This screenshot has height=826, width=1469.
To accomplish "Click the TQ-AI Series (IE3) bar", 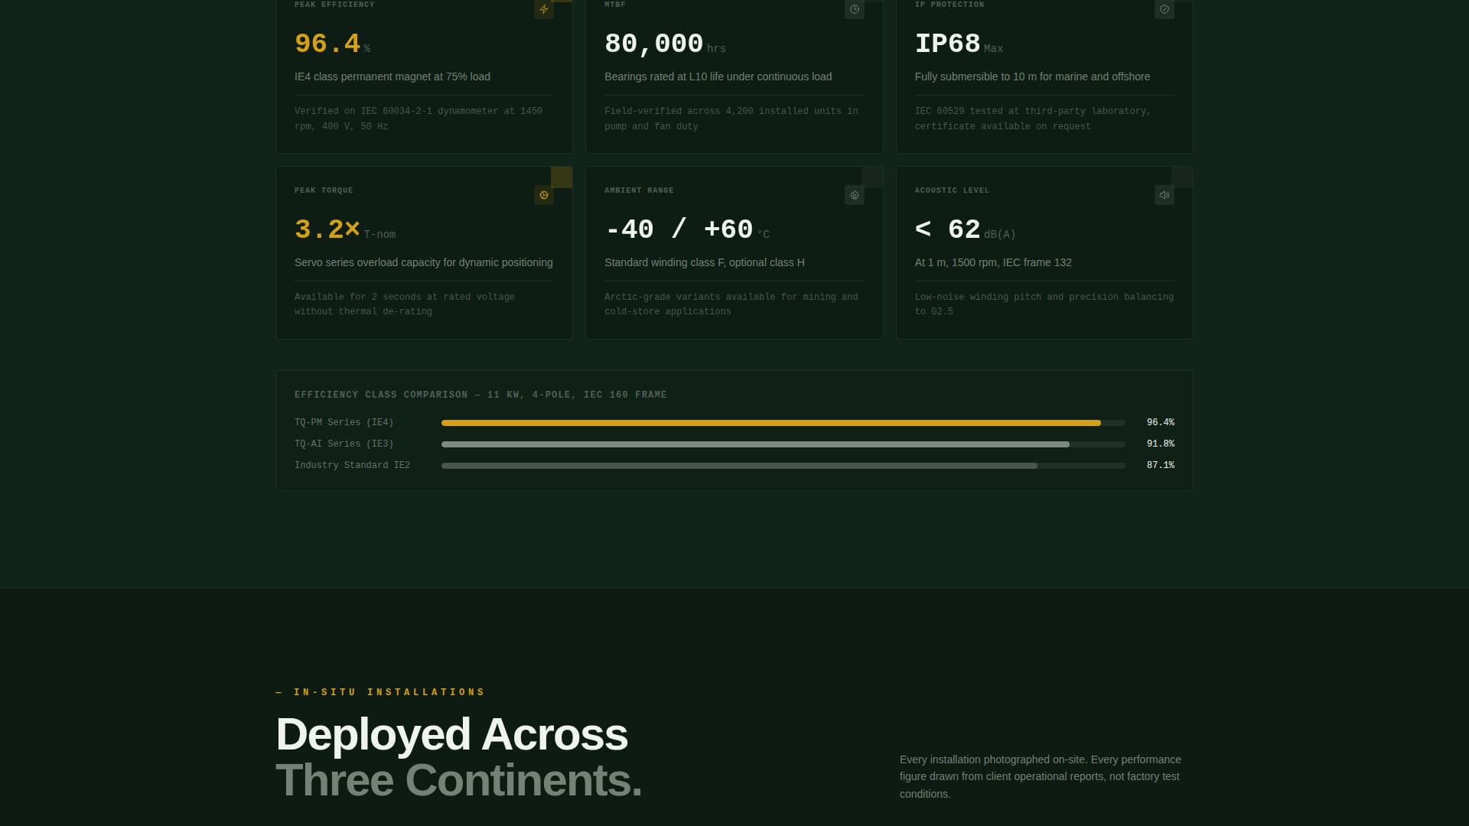I will point(754,444).
